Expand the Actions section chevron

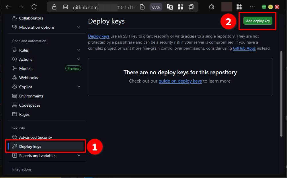[79, 59]
